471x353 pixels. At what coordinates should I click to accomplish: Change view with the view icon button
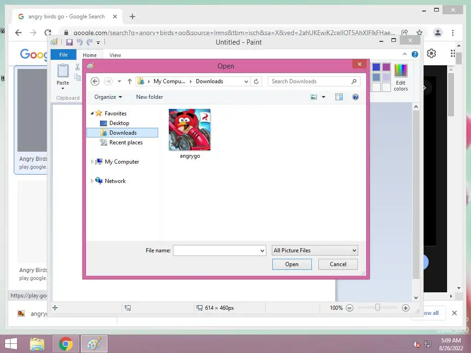click(x=314, y=97)
